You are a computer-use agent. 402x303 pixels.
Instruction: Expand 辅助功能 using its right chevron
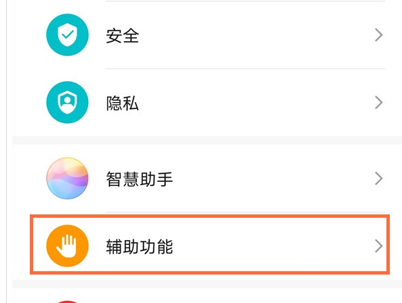tap(379, 246)
